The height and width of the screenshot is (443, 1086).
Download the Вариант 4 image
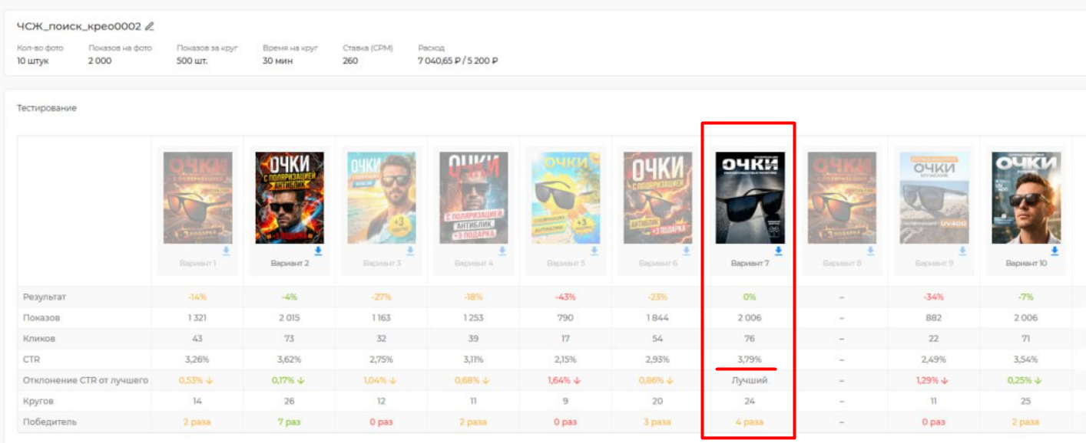pyautogui.click(x=502, y=251)
